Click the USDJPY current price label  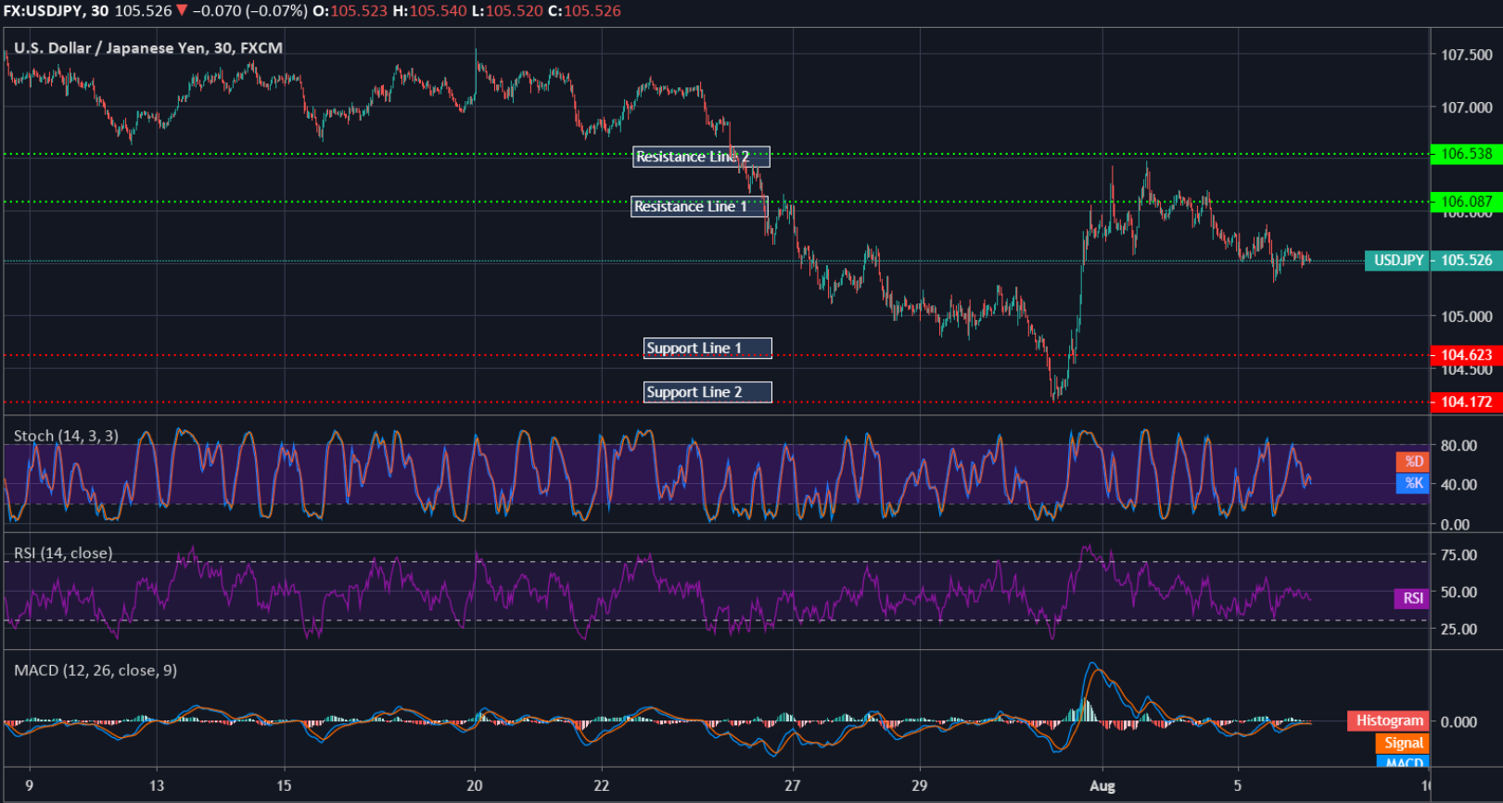(x=1398, y=261)
